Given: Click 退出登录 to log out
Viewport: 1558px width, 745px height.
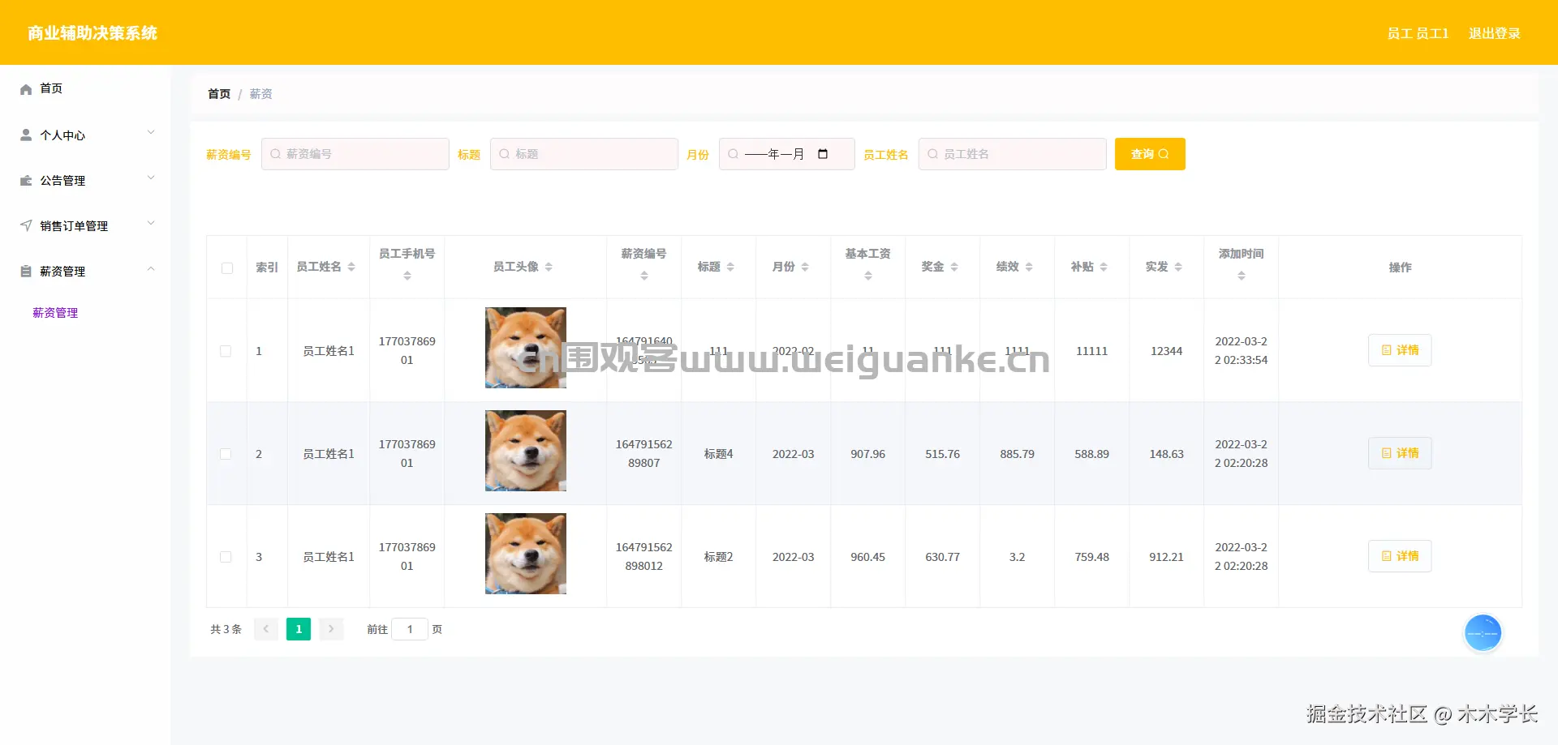Looking at the screenshot, I should pyautogui.click(x=1495, y=33).
